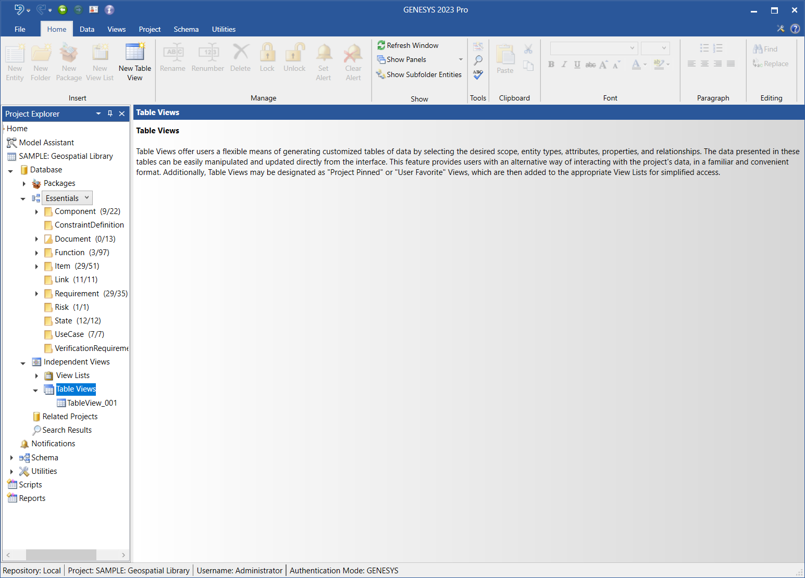
Task: Click the green back navigation arrow
Action: tap(63, 9)
